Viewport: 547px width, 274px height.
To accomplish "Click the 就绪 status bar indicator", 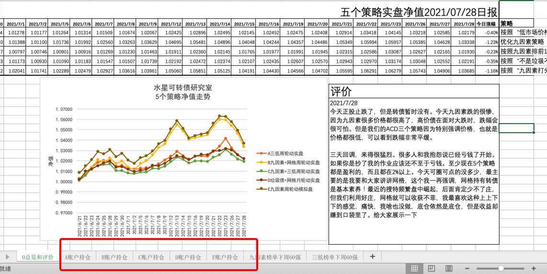I will pyautogui.click(x=7, y=268).
